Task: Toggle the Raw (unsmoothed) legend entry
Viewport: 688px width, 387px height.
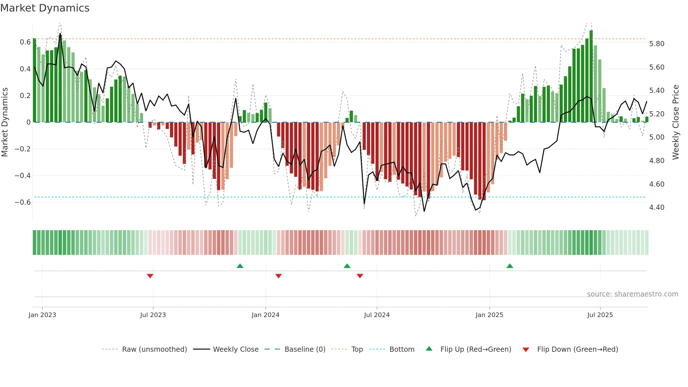Action: [144, 349]
